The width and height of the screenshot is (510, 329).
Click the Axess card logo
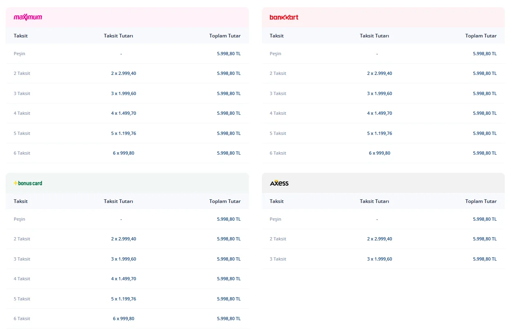click(x=279, y=183)
